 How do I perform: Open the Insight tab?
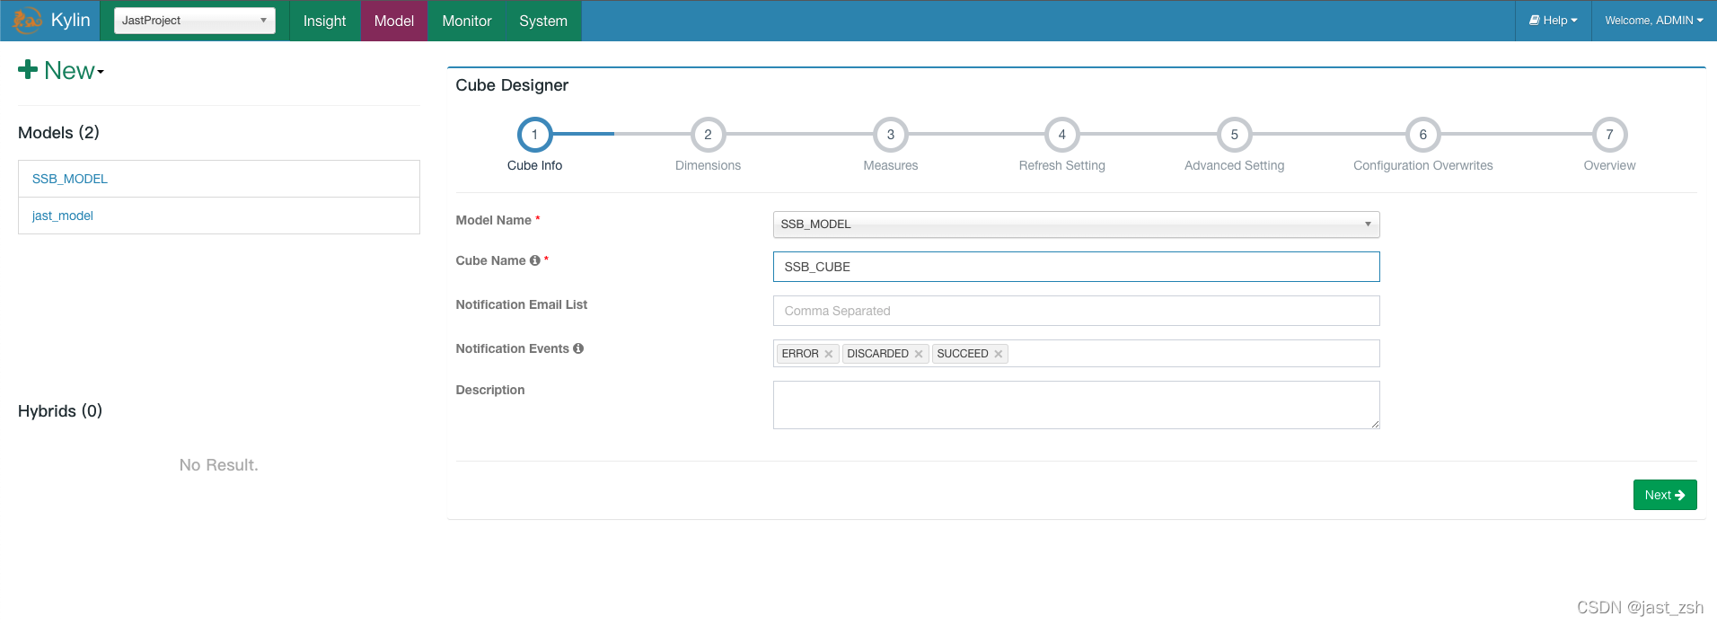[324, 21]
